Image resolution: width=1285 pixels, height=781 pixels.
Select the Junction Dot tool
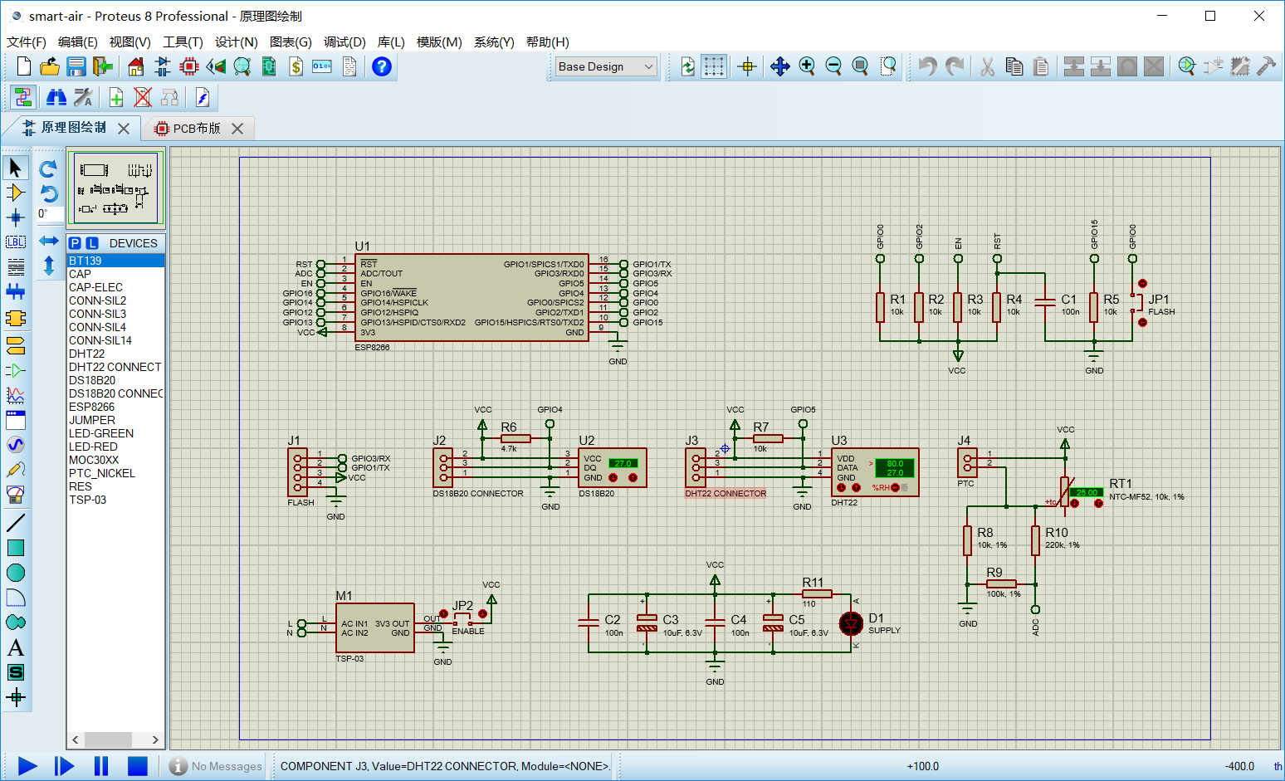[15, 217]
